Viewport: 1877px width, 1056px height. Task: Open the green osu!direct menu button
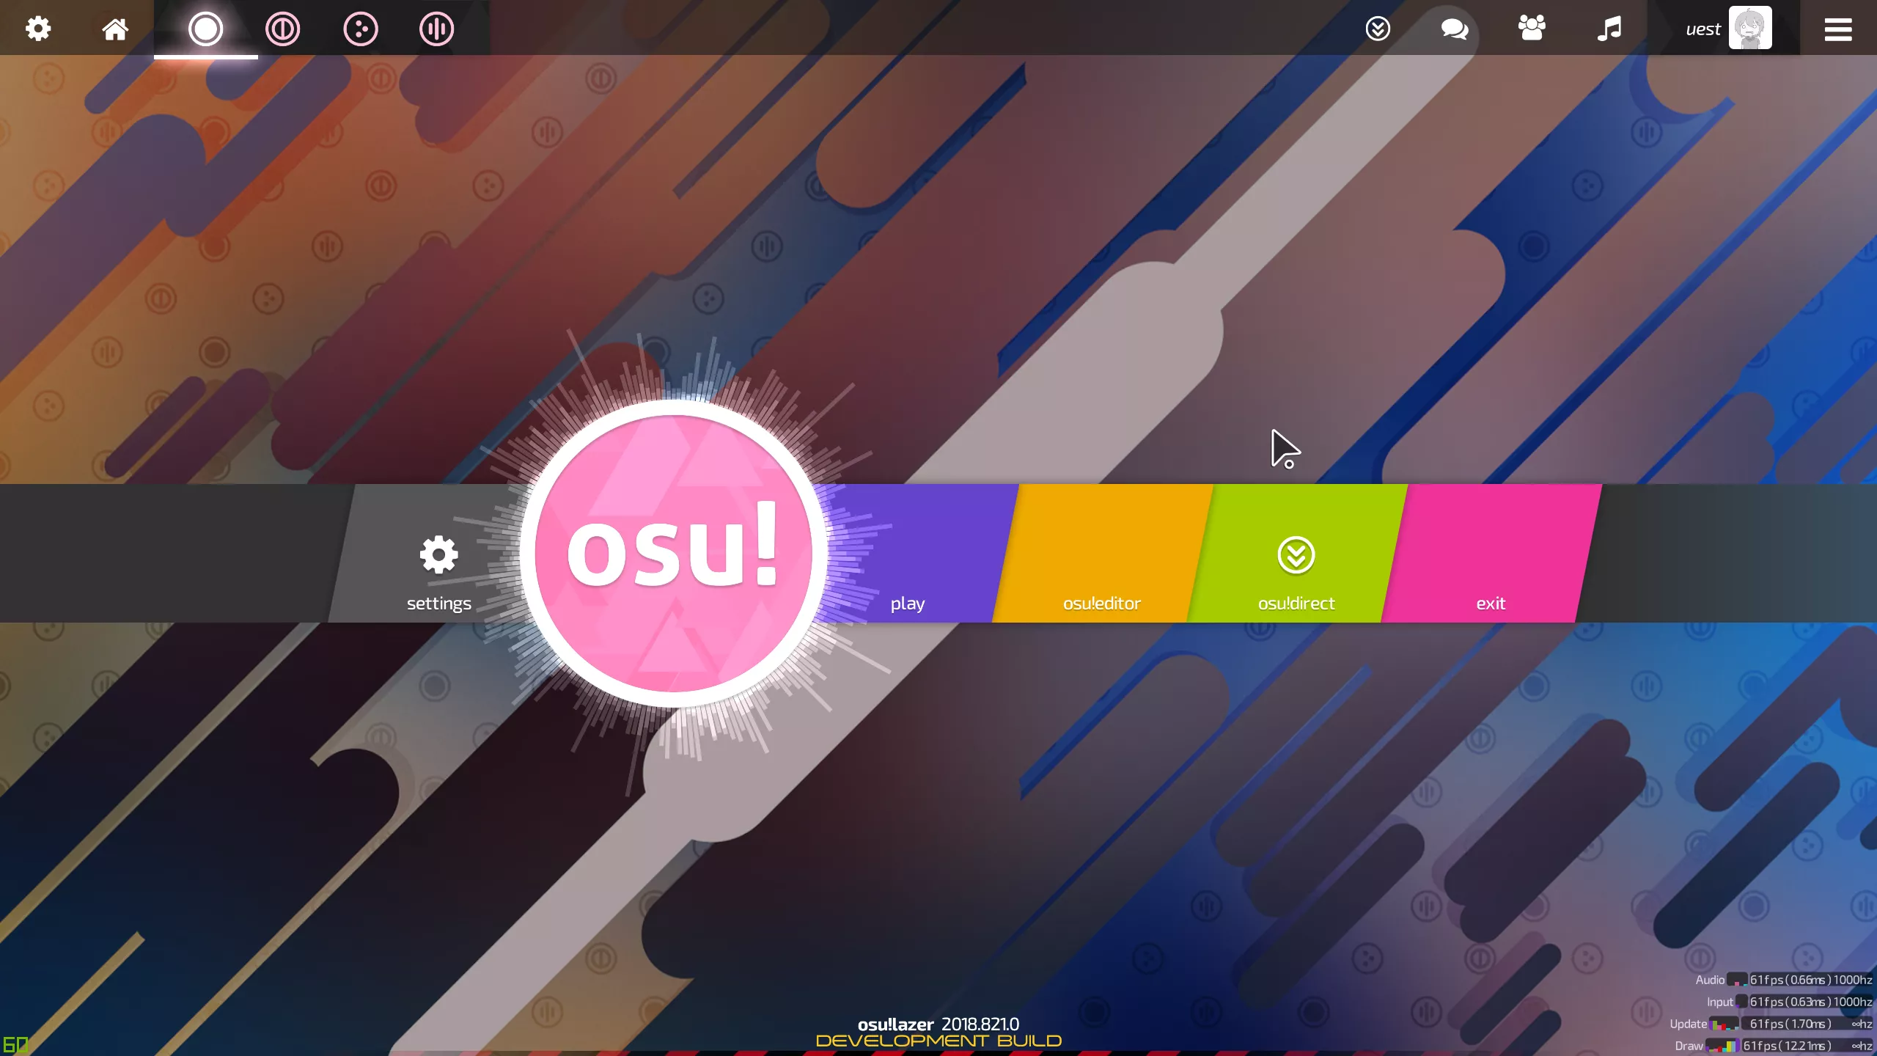tap(1296, 554)
